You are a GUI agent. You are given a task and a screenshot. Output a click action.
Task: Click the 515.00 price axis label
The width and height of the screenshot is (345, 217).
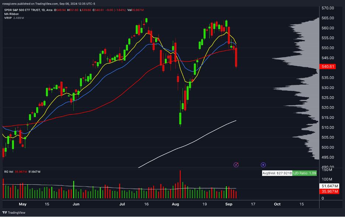(328, 117)
